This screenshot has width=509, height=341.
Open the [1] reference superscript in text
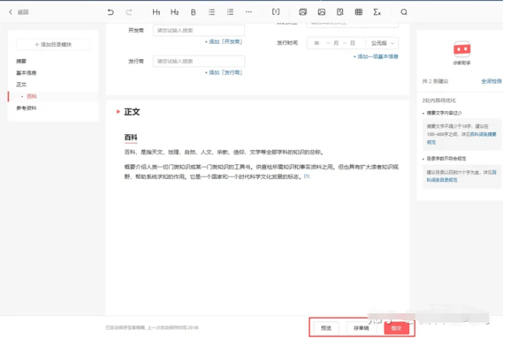coord(307,176)
